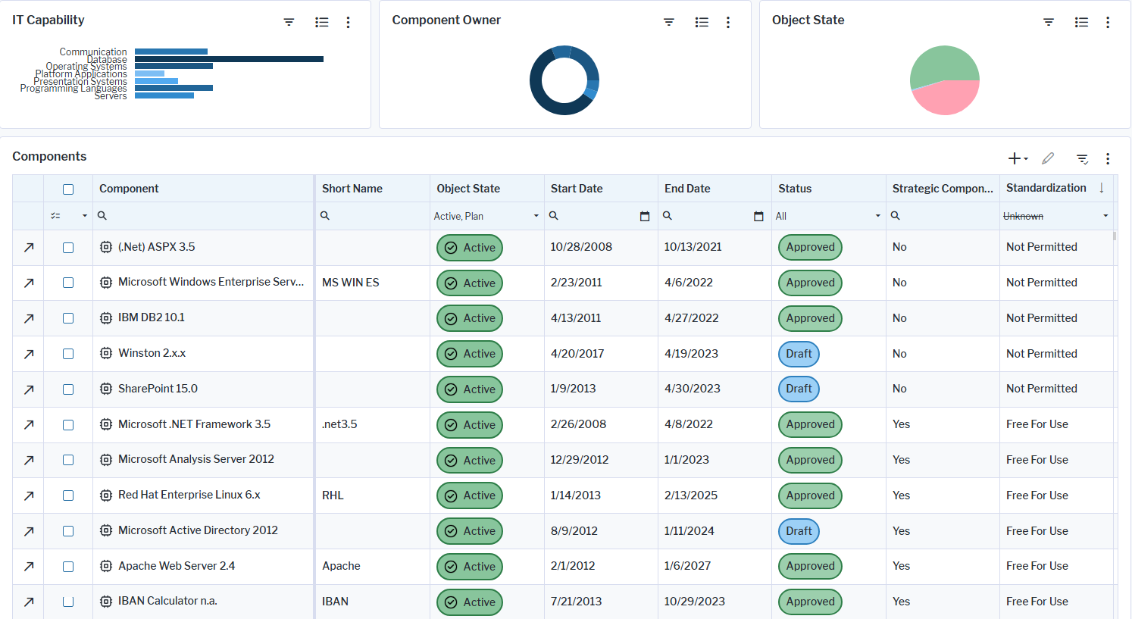The width and height of the screenshot is (1132, 619).
Task: Click the add component plus icon
Action: point(1014,158)
